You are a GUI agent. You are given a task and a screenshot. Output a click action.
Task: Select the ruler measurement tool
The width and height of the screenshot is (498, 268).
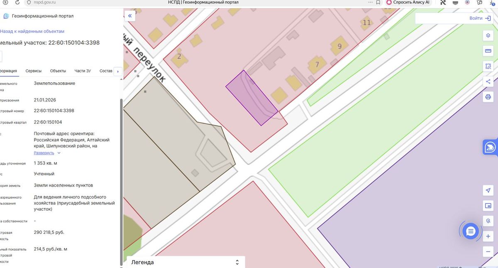click(488, 51)
